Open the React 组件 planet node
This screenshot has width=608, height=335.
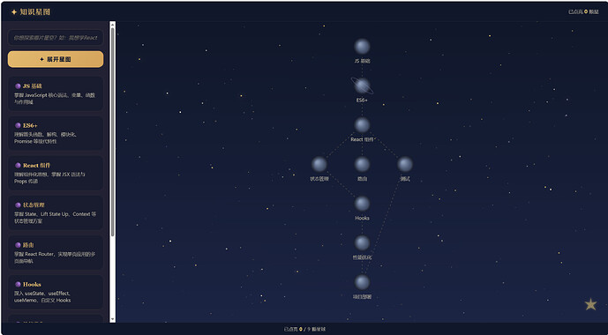[362, 125]
